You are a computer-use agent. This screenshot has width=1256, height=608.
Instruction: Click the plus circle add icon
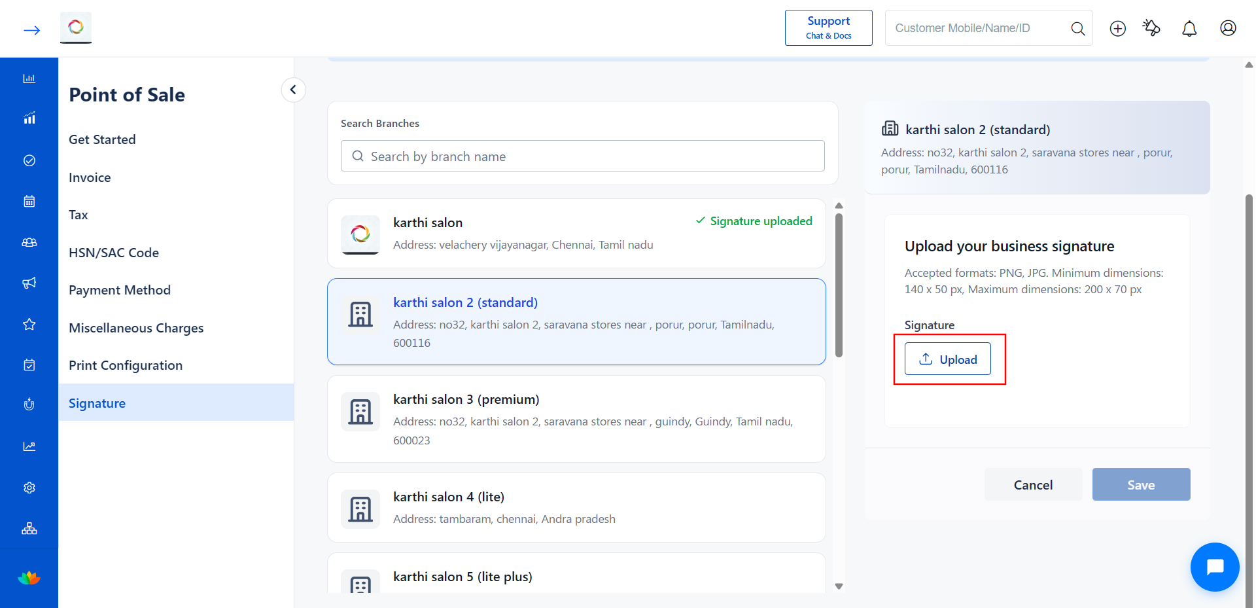(x=1118, y=28)
